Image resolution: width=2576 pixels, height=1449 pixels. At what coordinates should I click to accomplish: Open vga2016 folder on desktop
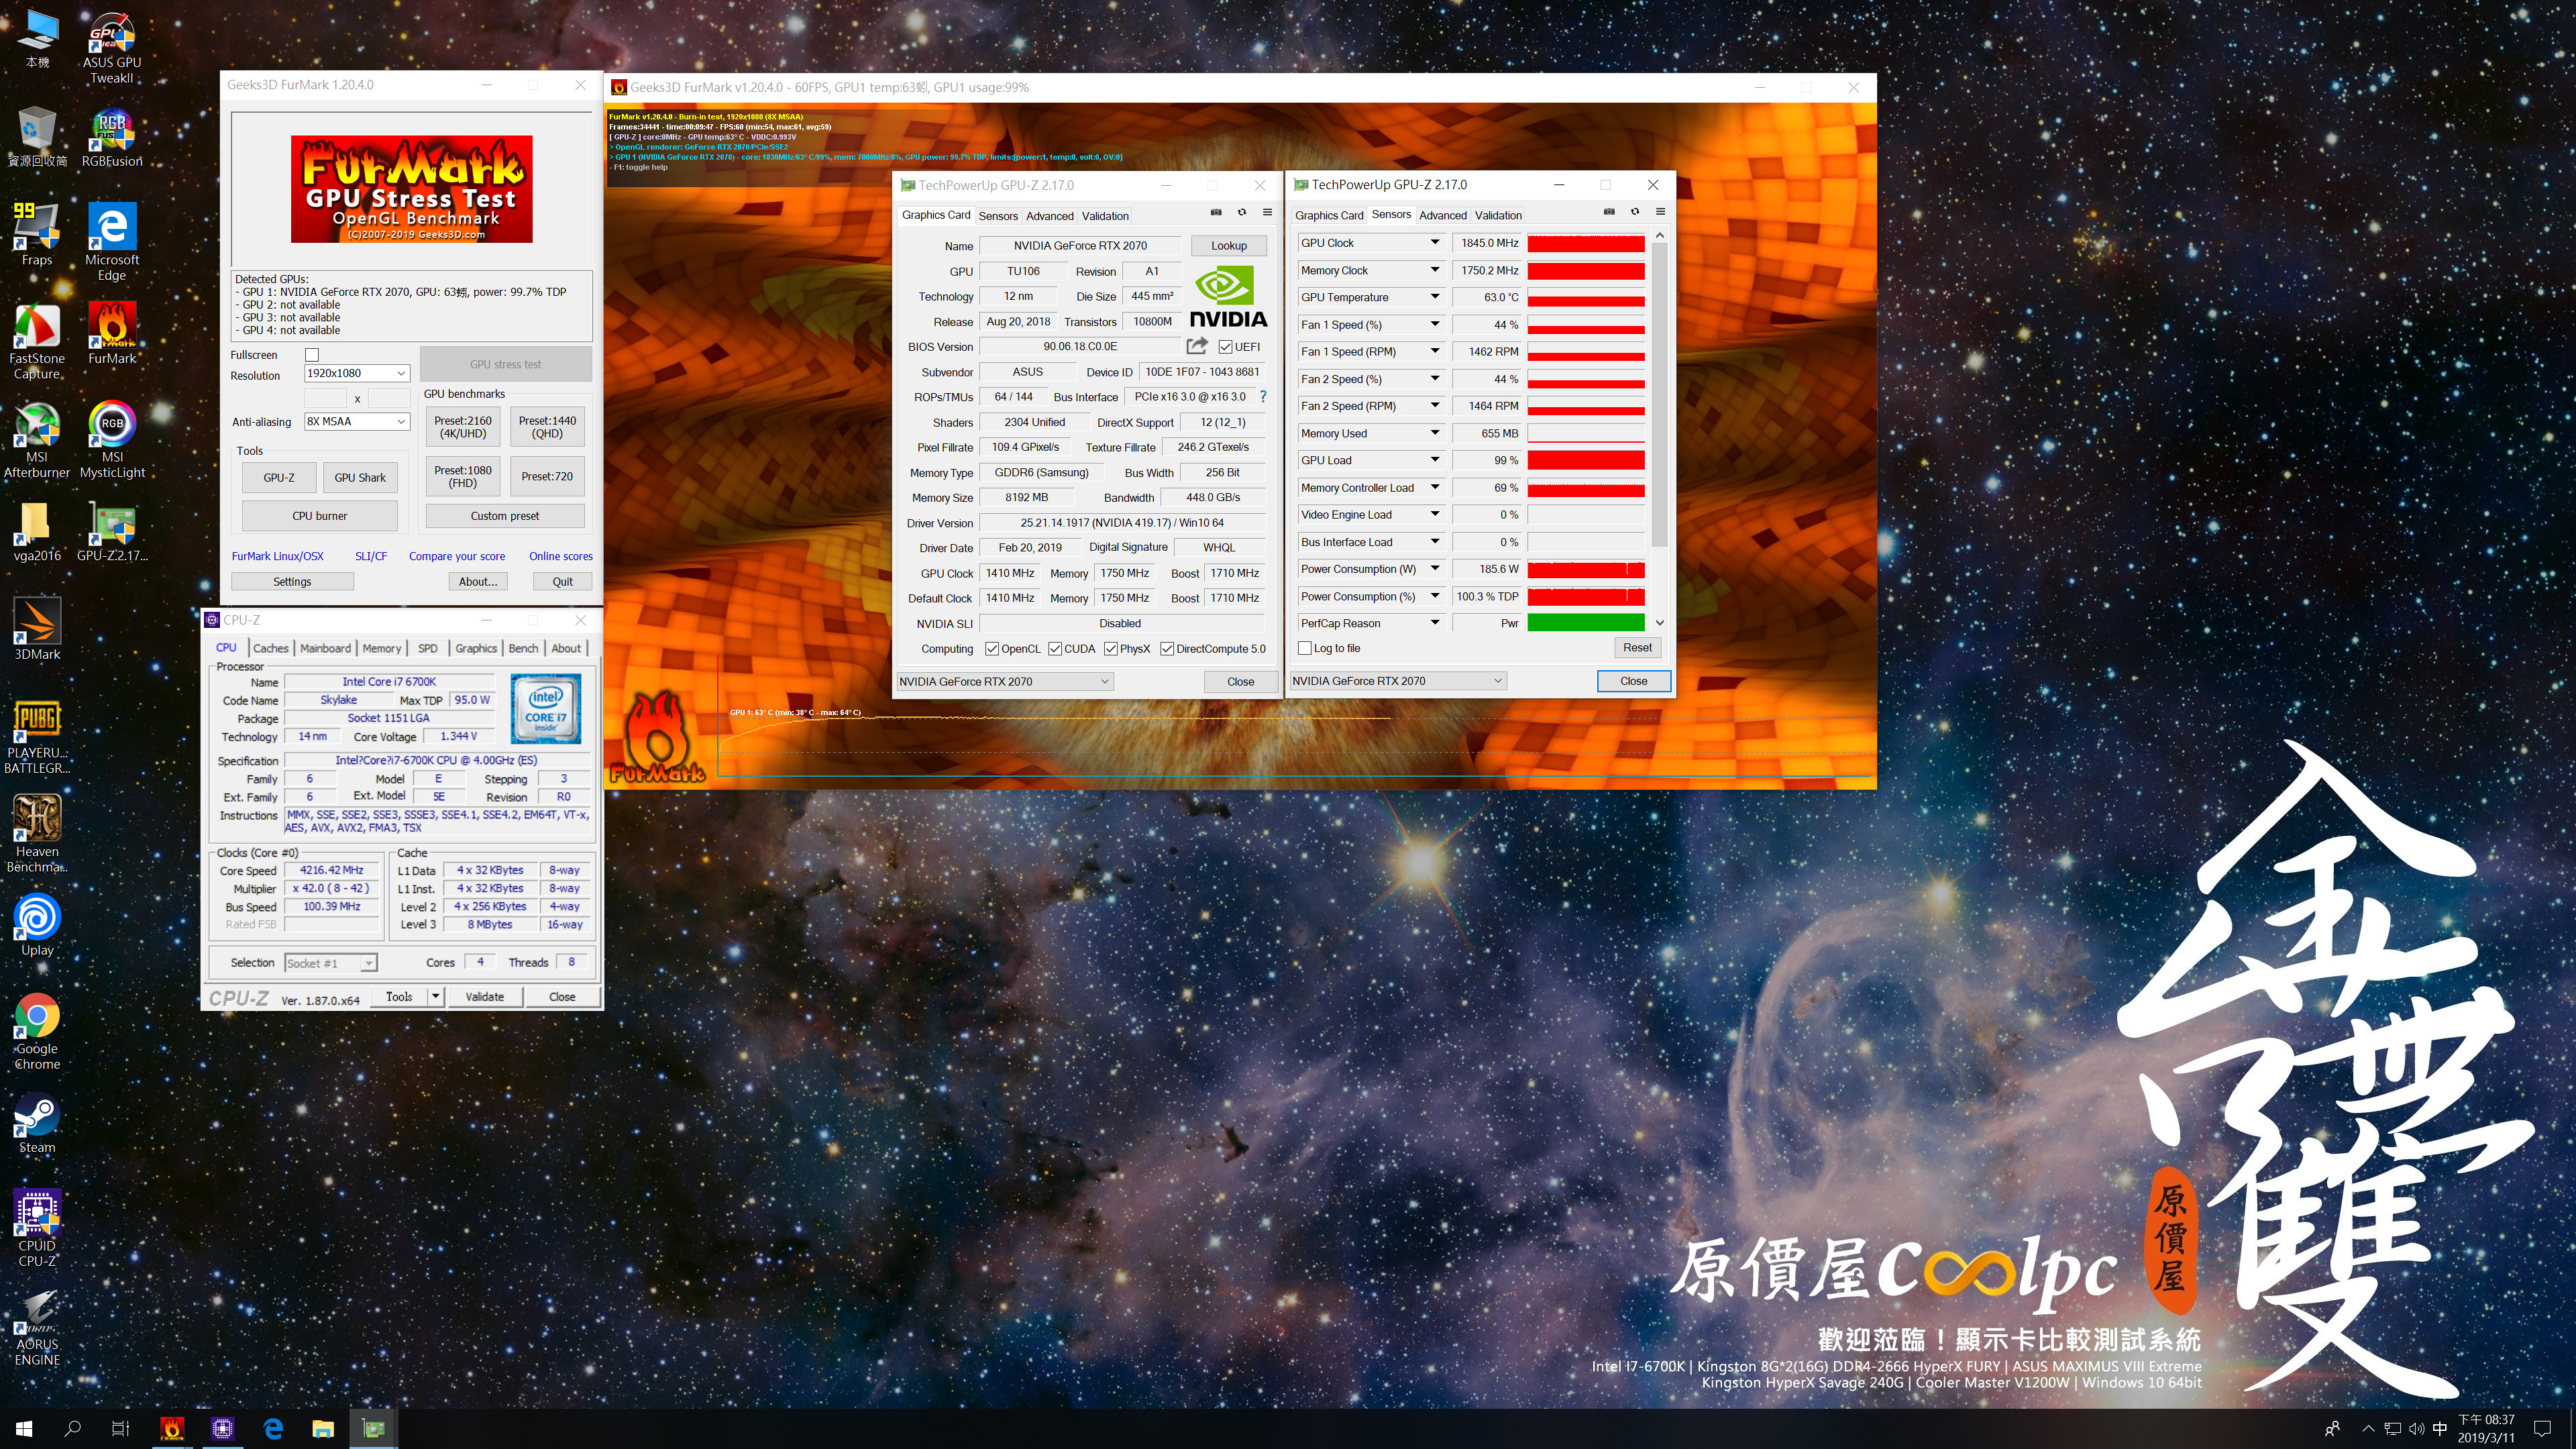[37, 532]
